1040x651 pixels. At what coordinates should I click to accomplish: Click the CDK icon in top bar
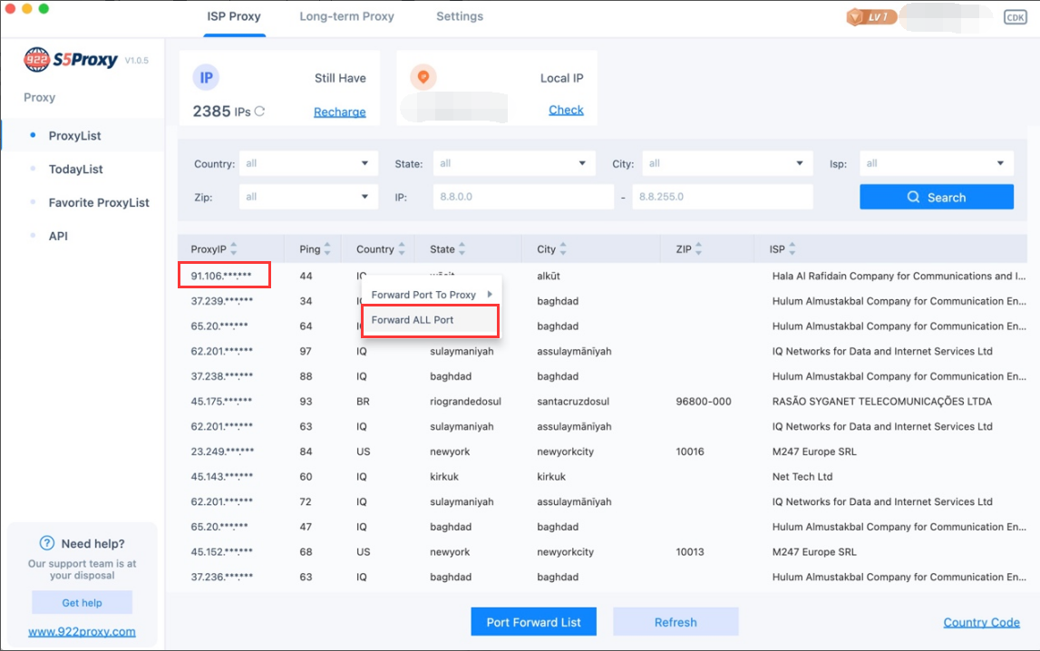[x=1015, y=17]
